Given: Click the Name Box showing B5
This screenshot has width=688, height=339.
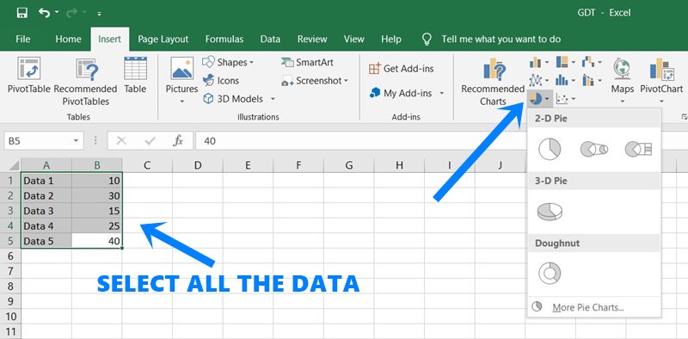Looking at the screenshot, I should [x=37, y=141].
